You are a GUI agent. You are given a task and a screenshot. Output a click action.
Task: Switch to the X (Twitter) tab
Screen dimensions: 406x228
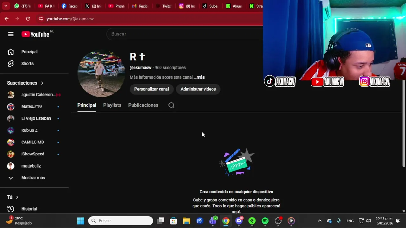click(93, 6)
